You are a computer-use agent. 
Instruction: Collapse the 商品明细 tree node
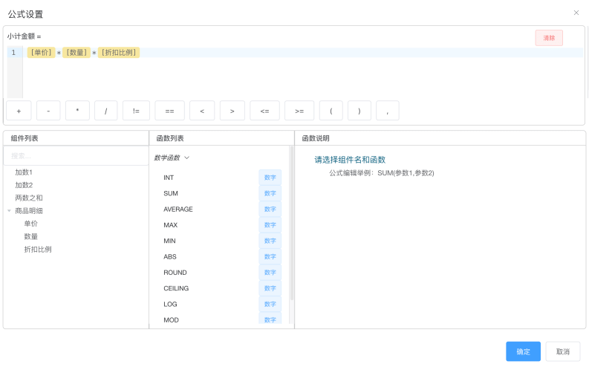(x=10, y=211)
